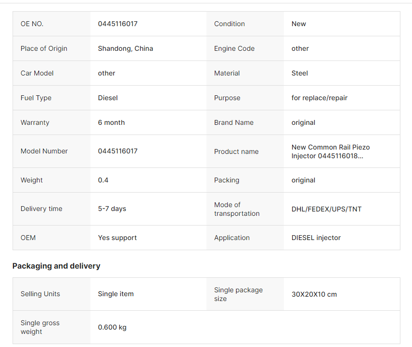Select the Single package size value 30X20X10 cm
412x347 pixels.
(x=314, y=294)
